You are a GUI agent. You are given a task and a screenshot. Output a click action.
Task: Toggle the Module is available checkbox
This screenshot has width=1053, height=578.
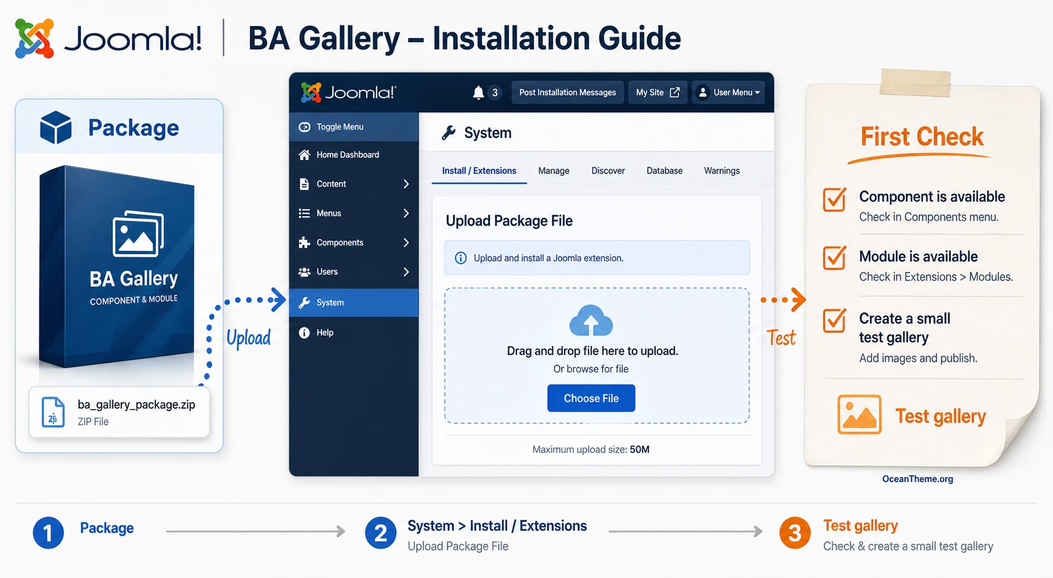pos(835,257)
